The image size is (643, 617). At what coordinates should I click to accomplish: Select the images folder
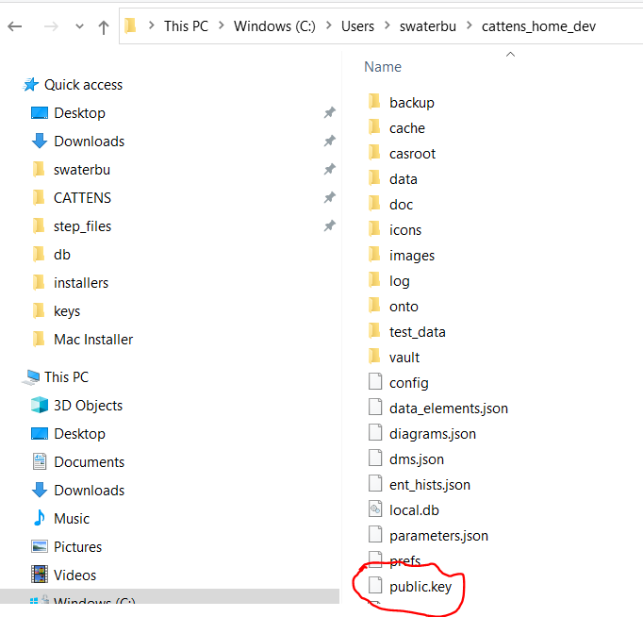[412, 256]
